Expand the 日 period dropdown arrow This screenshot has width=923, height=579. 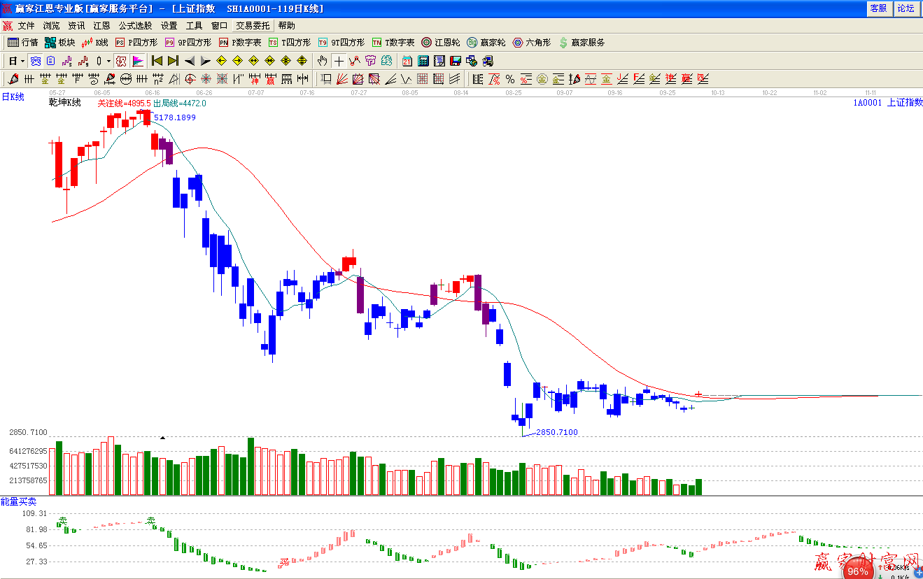(22, 61)
